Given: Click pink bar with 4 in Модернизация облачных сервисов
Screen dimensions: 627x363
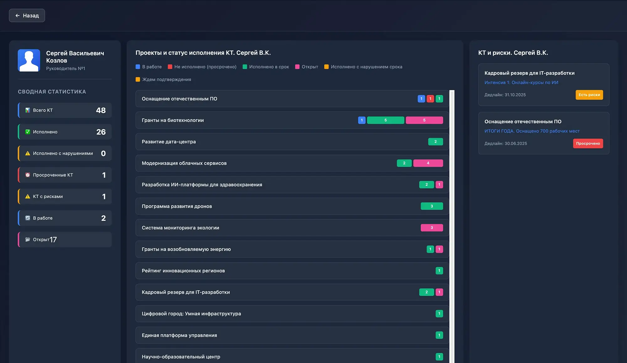Looking at the screenshot, I should pos(428,163).
